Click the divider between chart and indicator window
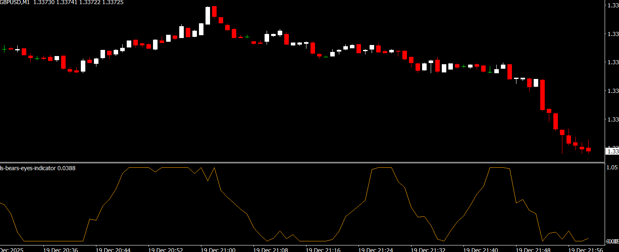The height and width of the screenshot is (252, 619). click(x=303, y=163)
